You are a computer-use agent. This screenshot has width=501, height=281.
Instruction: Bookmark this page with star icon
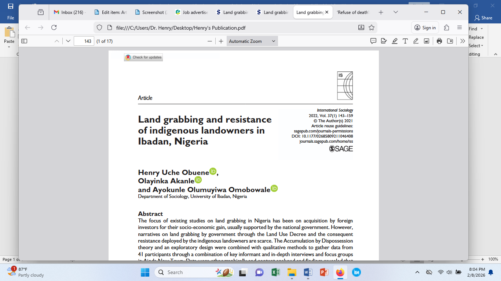click(372, 27)
